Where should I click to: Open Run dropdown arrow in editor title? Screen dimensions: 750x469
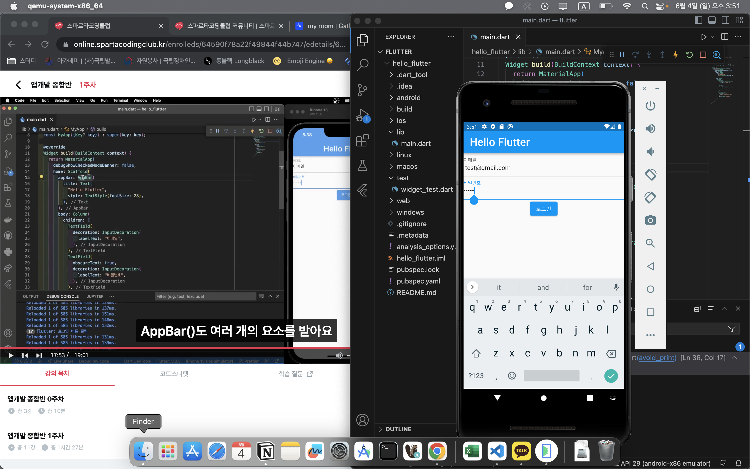click(712, 37)
